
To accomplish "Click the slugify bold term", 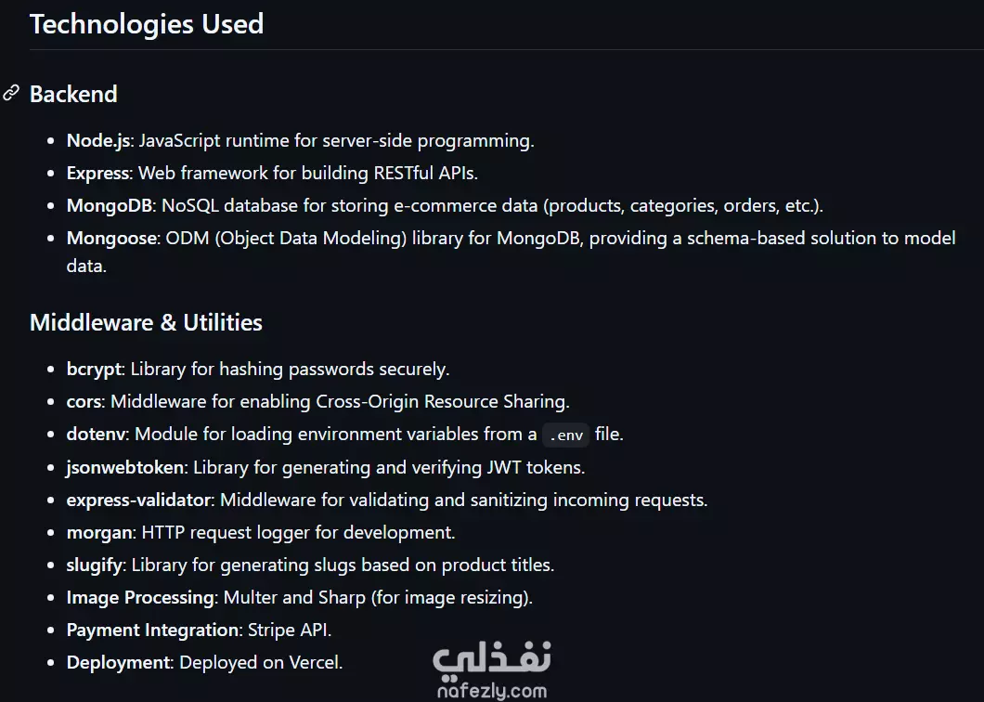I will [94, 565].
